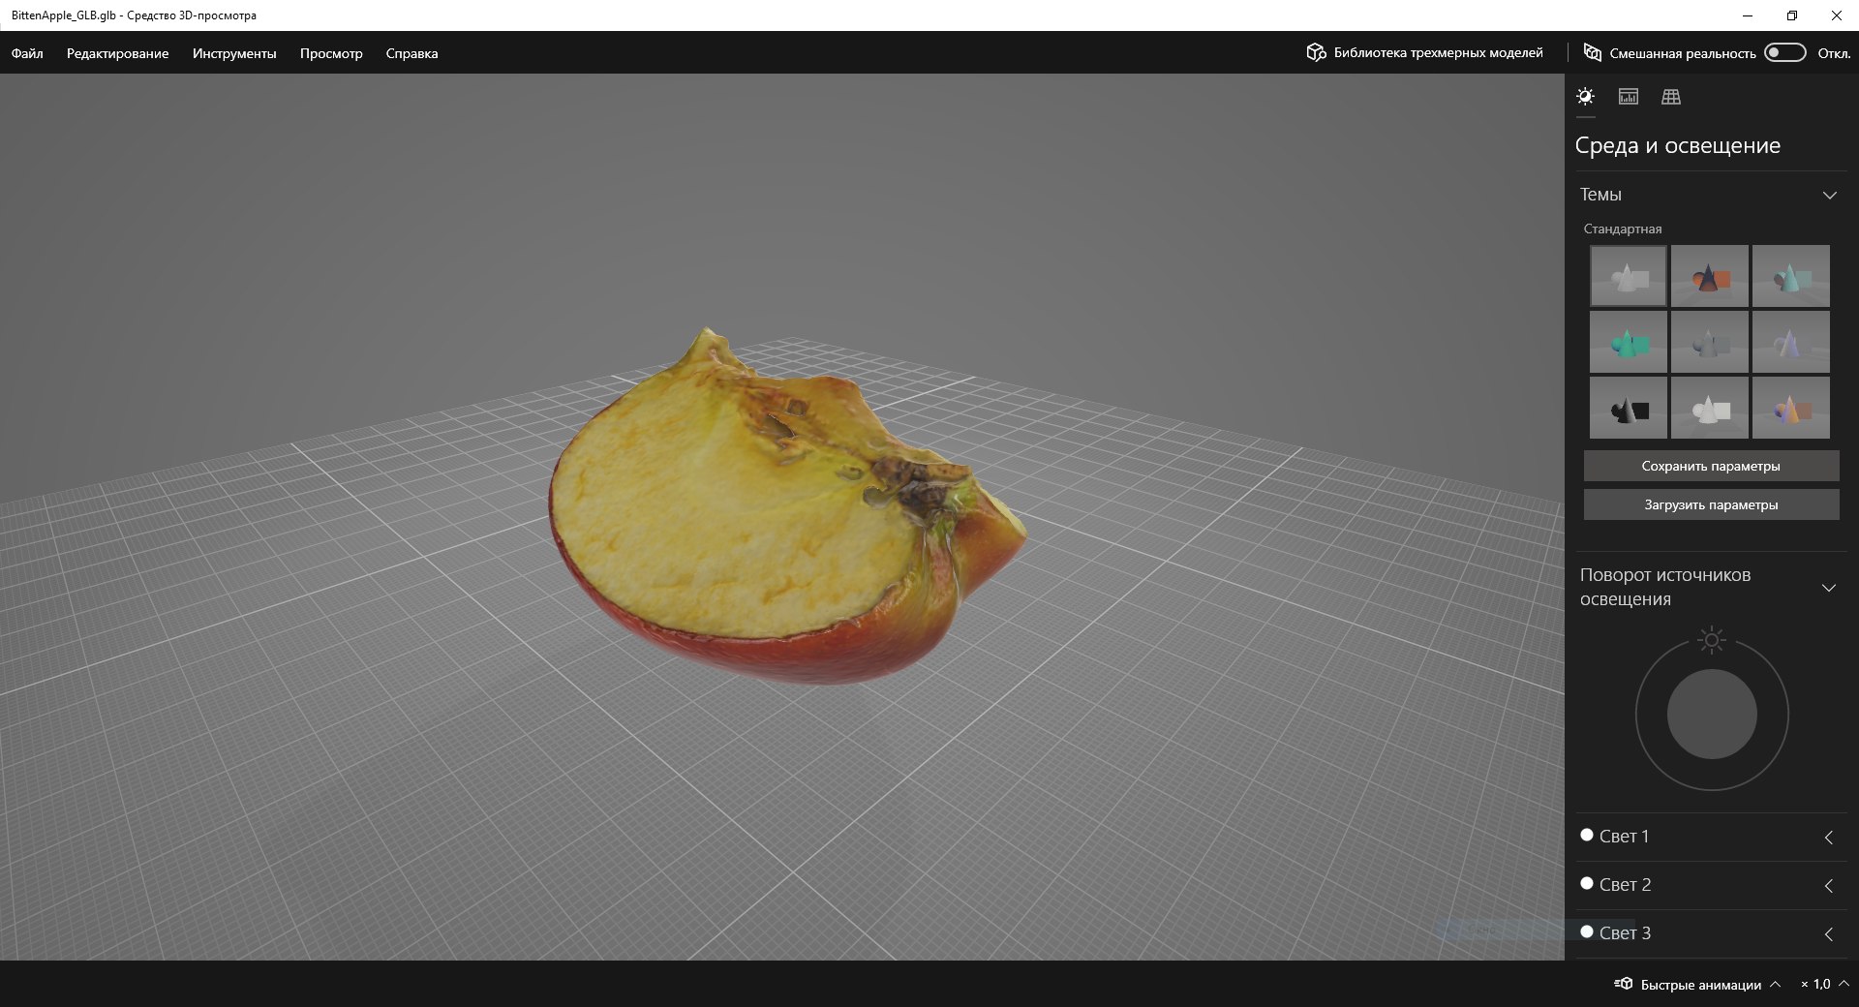The width and height of the screenshot is (1859, 1007).
Task: Click the Свет 2 label
Action: pos(1625,884)
